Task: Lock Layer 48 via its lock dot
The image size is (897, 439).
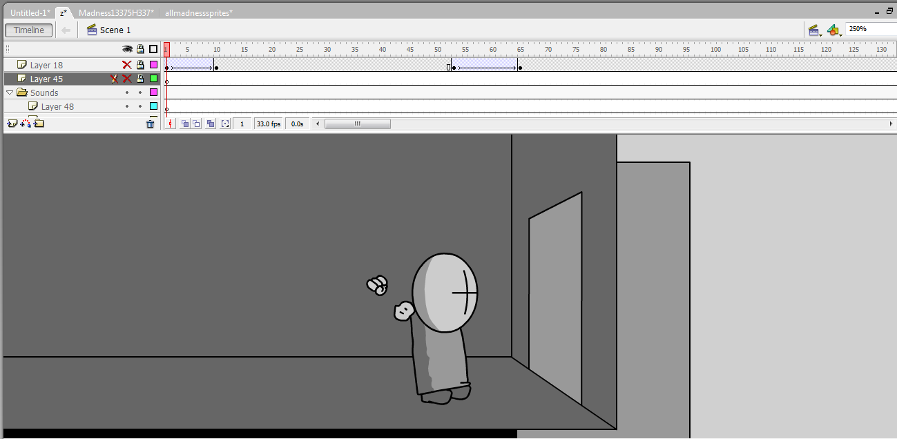Action: click(140, 106)
